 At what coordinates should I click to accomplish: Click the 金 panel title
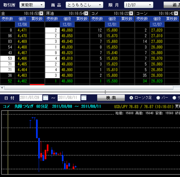click(x=3, y=13)
